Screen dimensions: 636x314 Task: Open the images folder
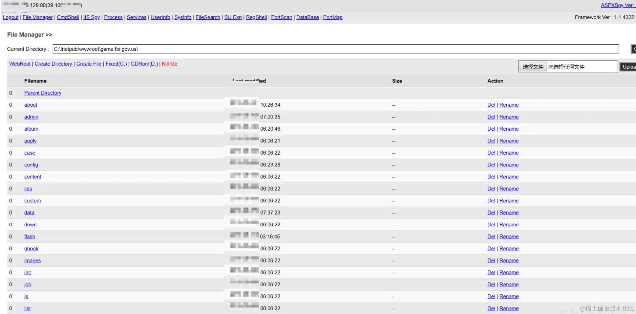point(33,261)
